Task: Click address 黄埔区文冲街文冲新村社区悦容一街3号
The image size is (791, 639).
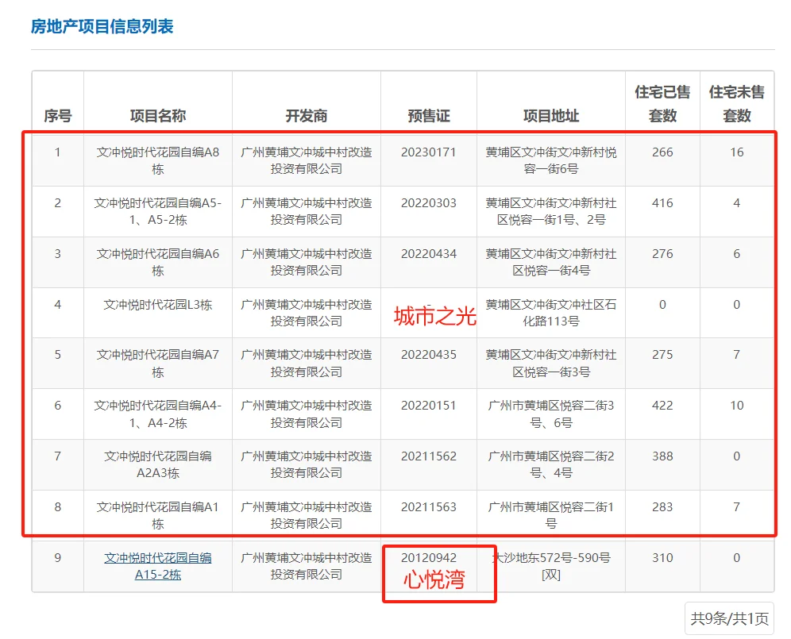Action: [551, 363]
